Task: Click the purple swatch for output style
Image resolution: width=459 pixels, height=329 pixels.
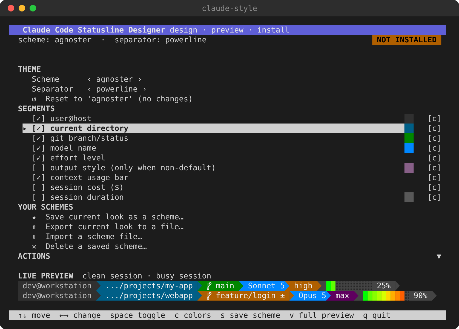Action: pyautogui.click(x=409, y=168)
